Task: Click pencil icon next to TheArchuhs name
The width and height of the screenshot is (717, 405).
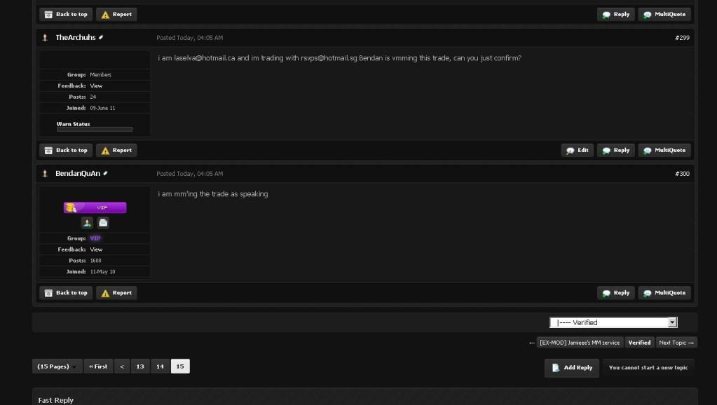Action: point(101,37)
